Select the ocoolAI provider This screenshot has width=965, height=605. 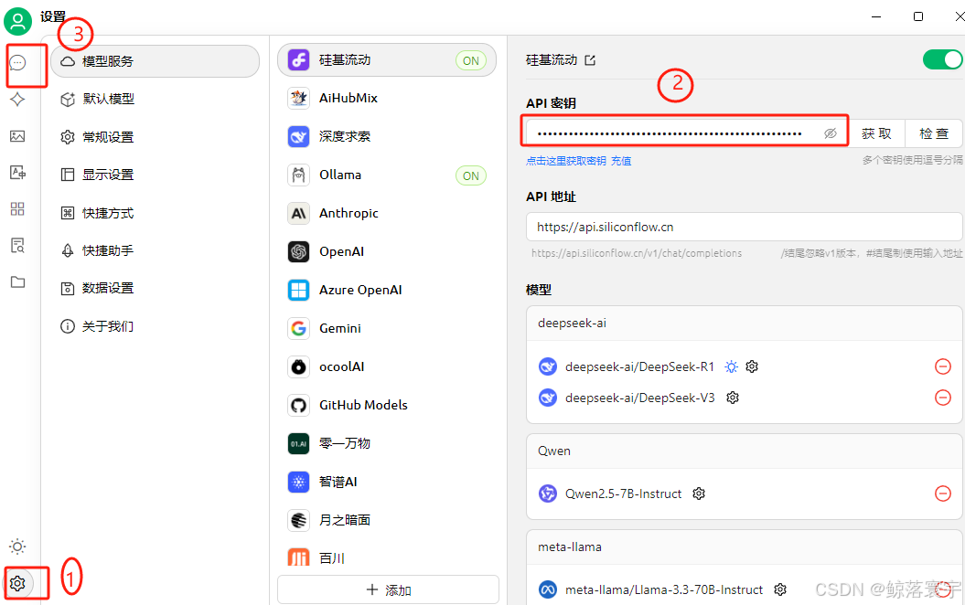pyautogui.click(x=387, y=366)
